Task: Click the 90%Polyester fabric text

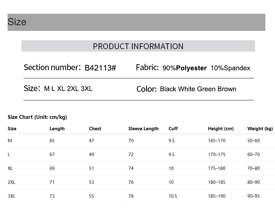Action: [x=185, y=68]
